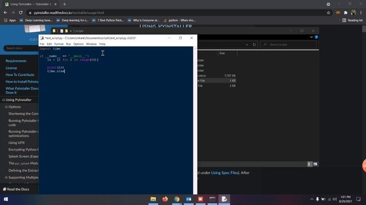366x205 pixels.
Task: Click Explorer's Search scripts field
Action: pyautogui.click(x=288, y=44)
